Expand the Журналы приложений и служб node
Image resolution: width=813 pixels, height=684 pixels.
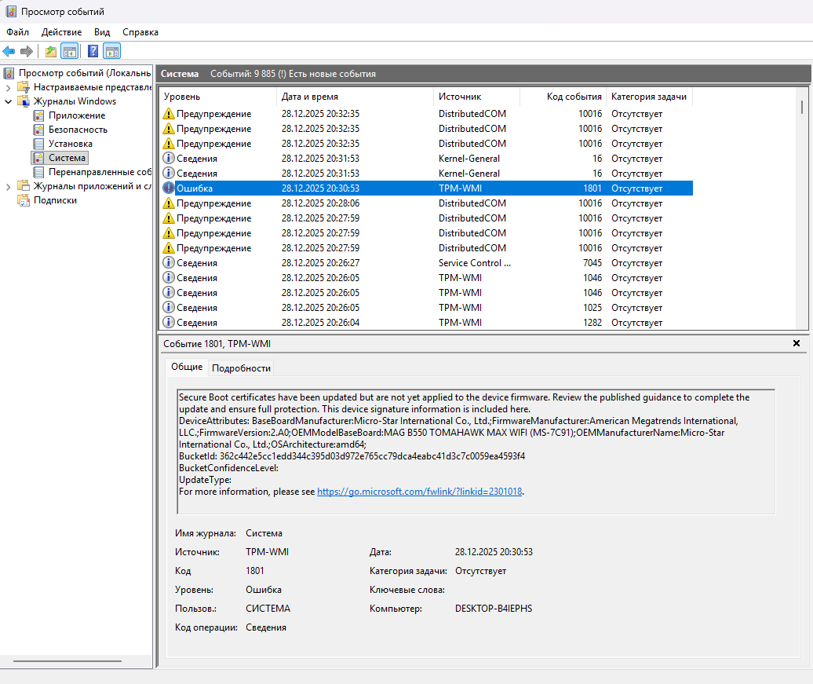(x=9, y=186)
